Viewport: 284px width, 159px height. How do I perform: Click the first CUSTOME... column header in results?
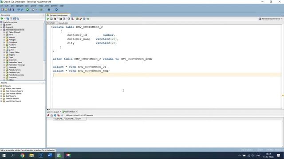click(59, 119)
